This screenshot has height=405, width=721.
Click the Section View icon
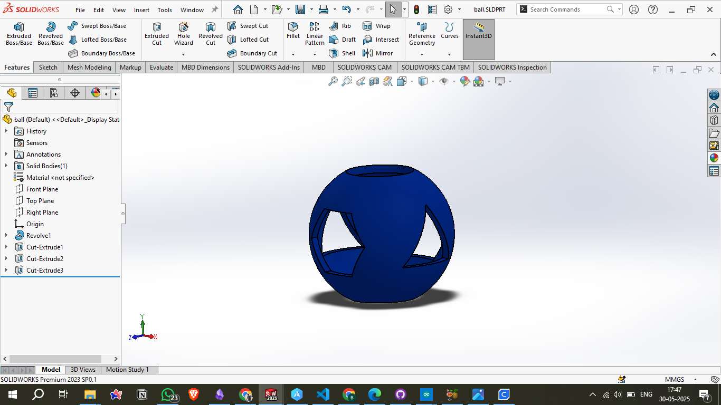[x=374, y=81]
